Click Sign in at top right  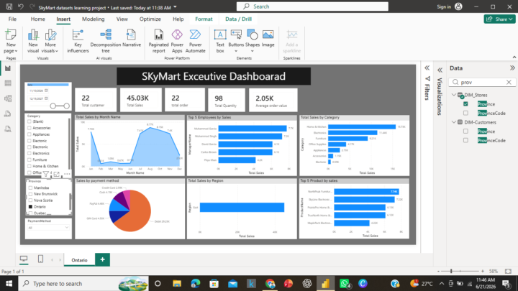click(x=444, y=6)
